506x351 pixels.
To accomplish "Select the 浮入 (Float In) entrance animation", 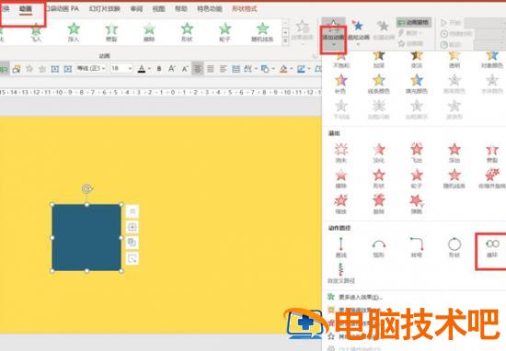I will [74, 32].
